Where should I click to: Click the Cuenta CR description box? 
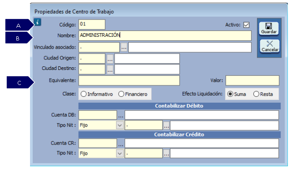coord(201,144)
